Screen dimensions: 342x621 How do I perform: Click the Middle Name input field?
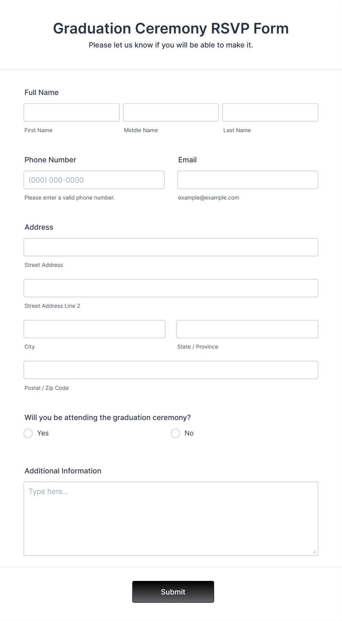[x=171, y=112]
